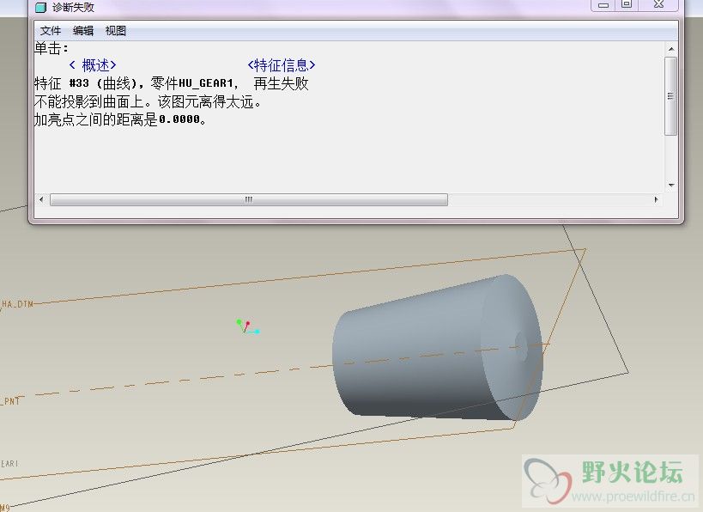Open the 视图 menu
Screen dimensions: 703x512
coord(116,31)
